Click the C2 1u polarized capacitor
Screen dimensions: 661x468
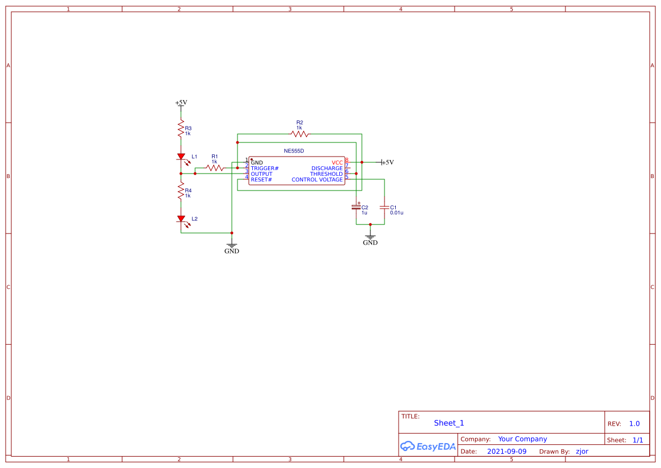pos(356,207)
